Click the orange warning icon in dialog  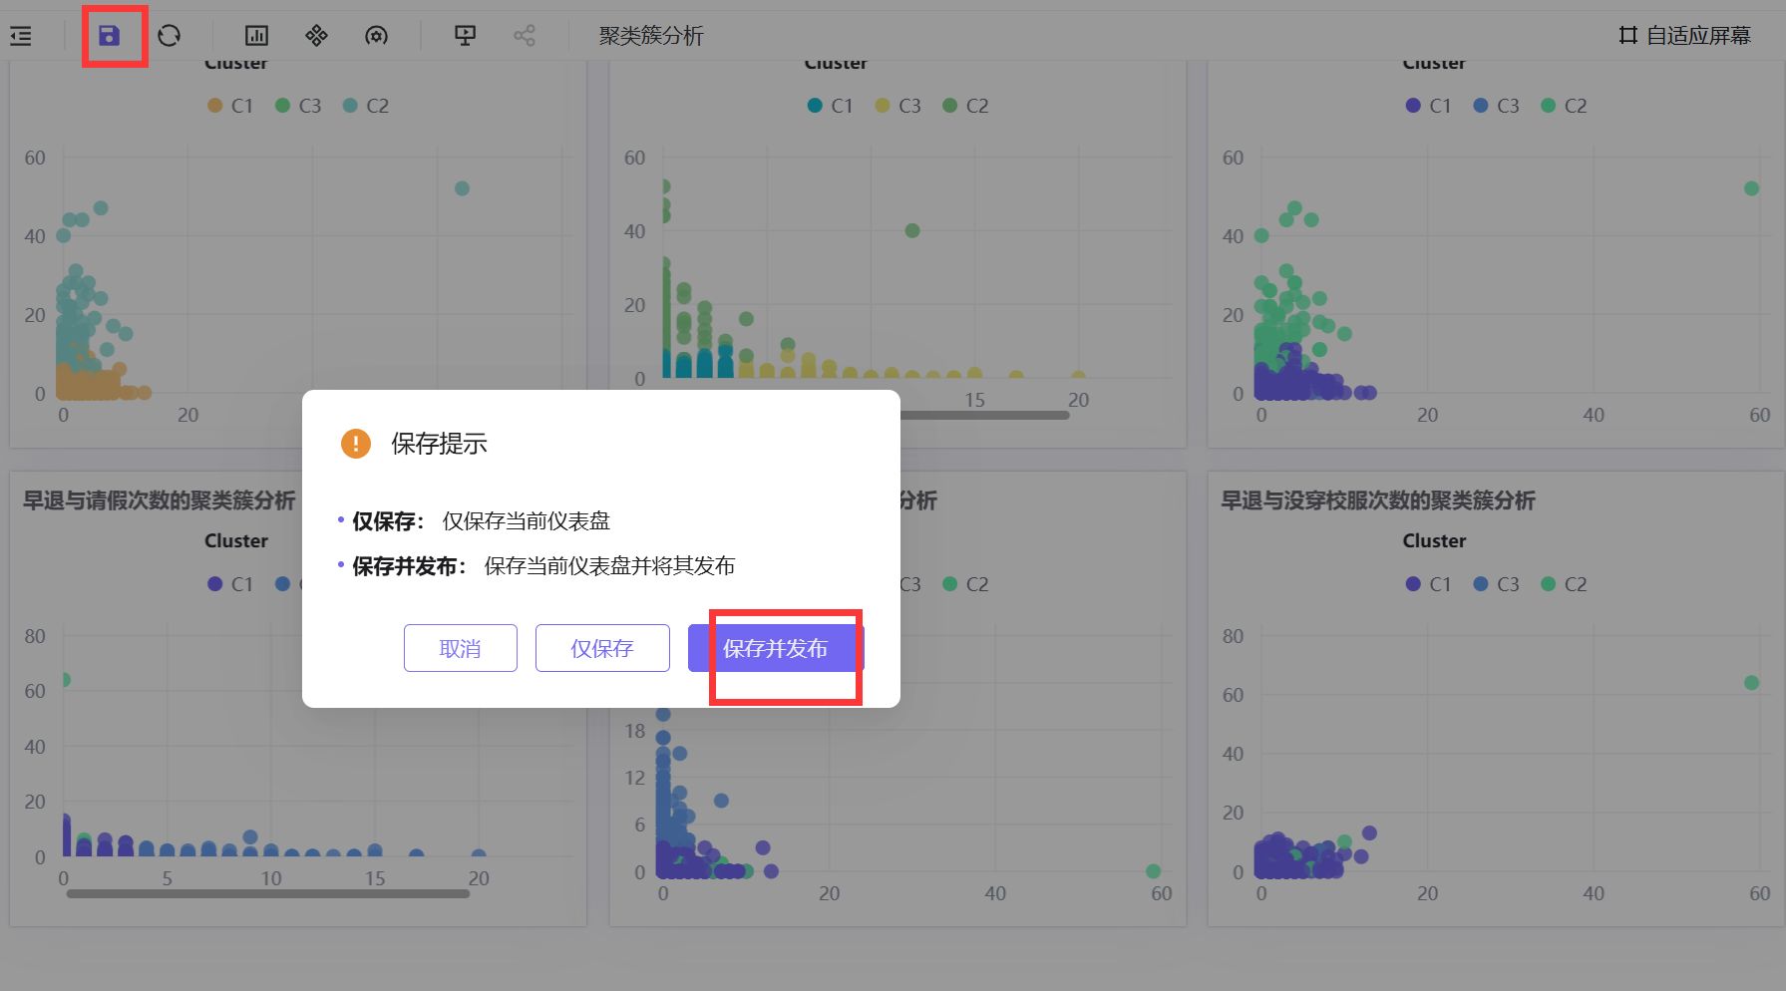356,444
